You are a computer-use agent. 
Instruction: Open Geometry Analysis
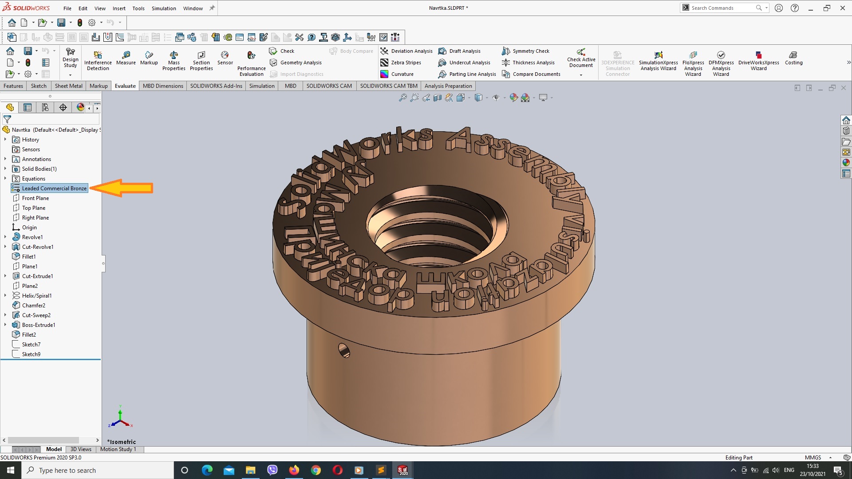pyautogui.click(x=296, y=63)
